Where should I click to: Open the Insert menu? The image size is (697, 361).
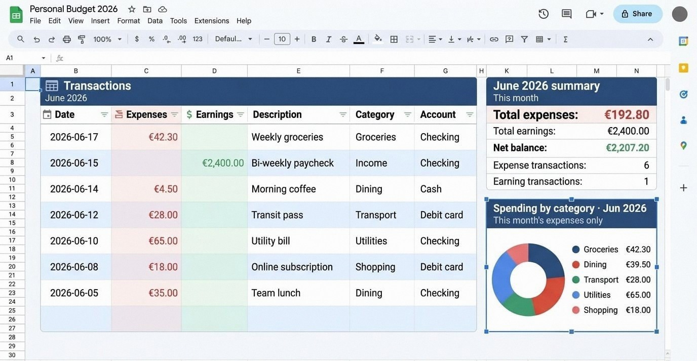[x=100, y=21]
